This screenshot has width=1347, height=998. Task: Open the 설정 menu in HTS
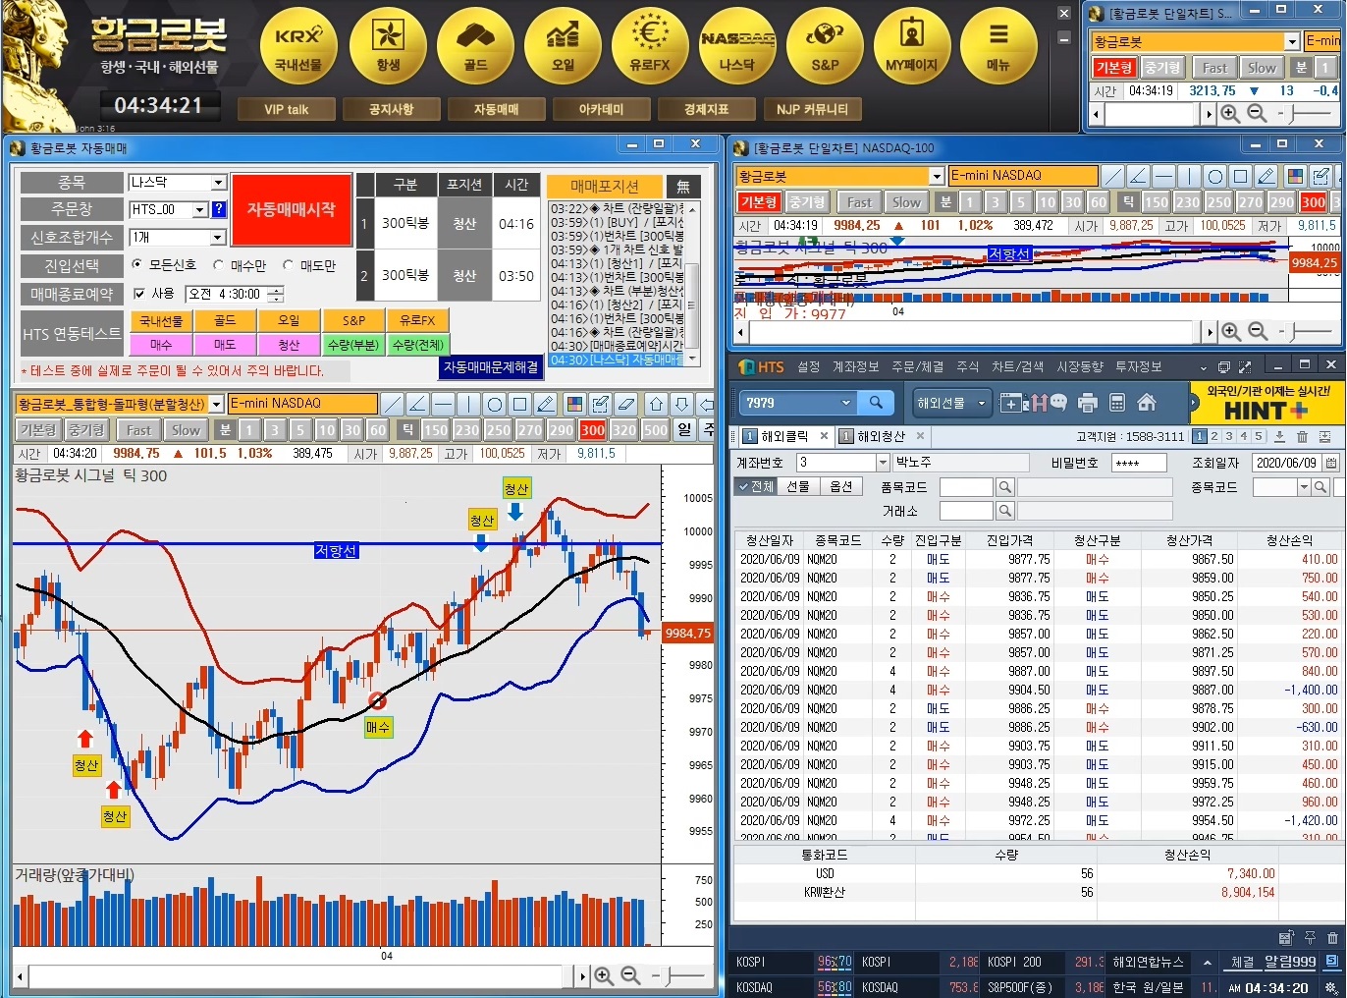[808, 366]
